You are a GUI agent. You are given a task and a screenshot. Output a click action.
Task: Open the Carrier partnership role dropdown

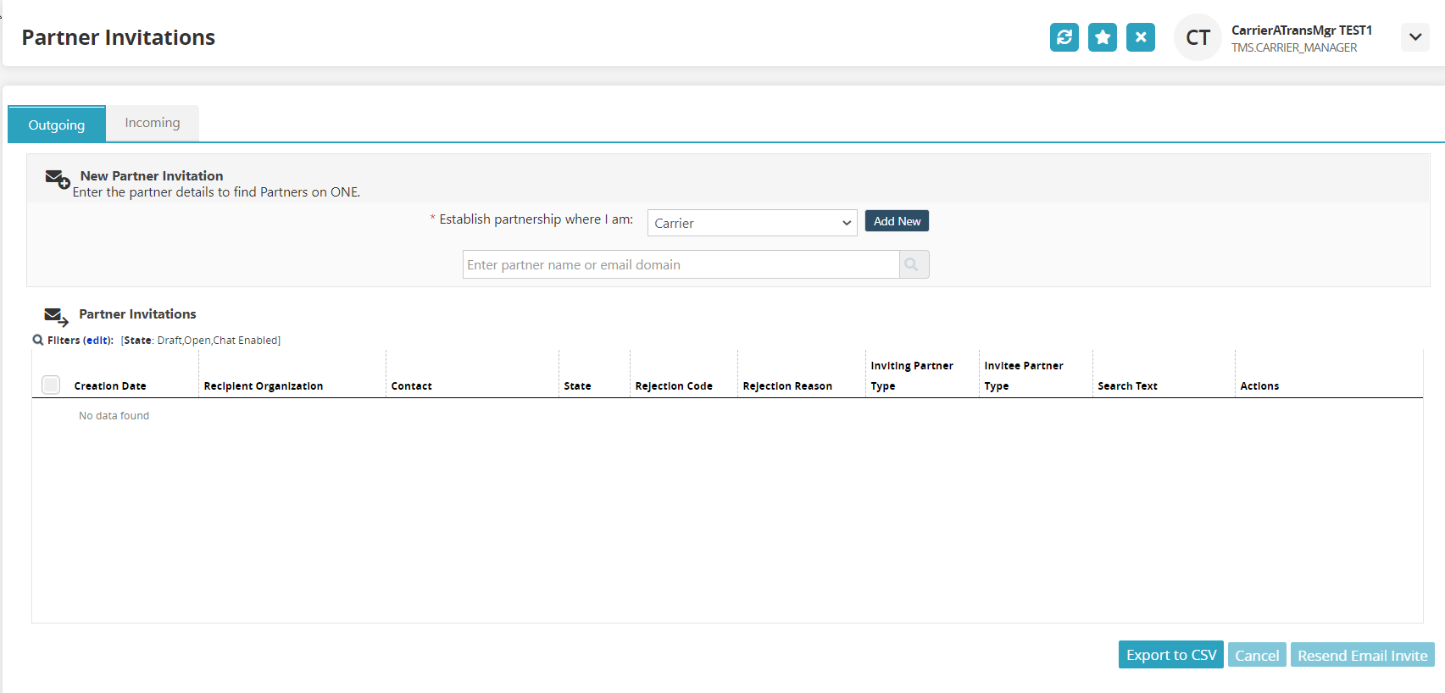pos(753,223)
